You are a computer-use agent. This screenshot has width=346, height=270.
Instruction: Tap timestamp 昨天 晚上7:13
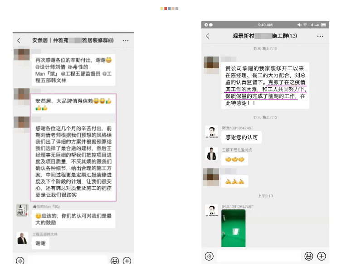tap(265, 117)
